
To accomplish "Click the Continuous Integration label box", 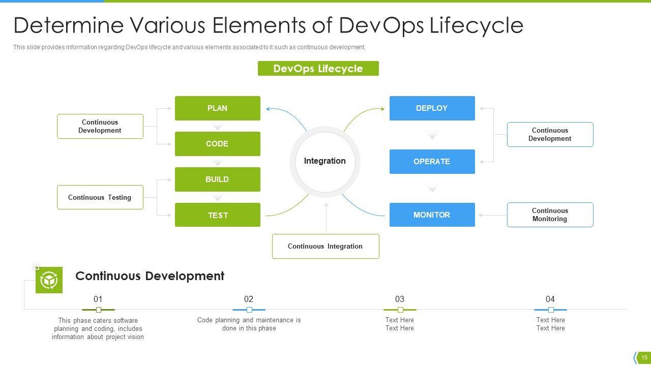I will (325, 246).
